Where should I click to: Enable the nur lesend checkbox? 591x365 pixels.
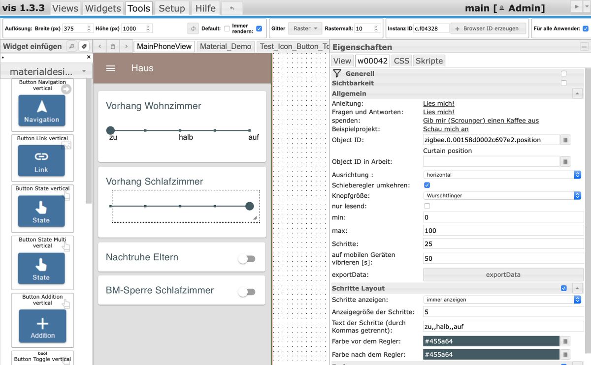[x=427, y=206]
